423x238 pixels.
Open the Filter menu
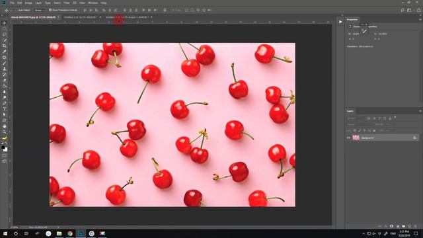coord(67,3)
